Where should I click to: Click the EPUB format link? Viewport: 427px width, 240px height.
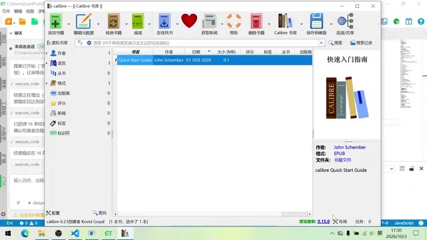point(340,153)
